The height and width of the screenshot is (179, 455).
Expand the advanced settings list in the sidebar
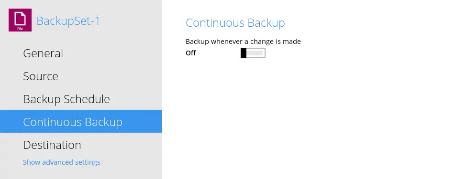point(62,162)
